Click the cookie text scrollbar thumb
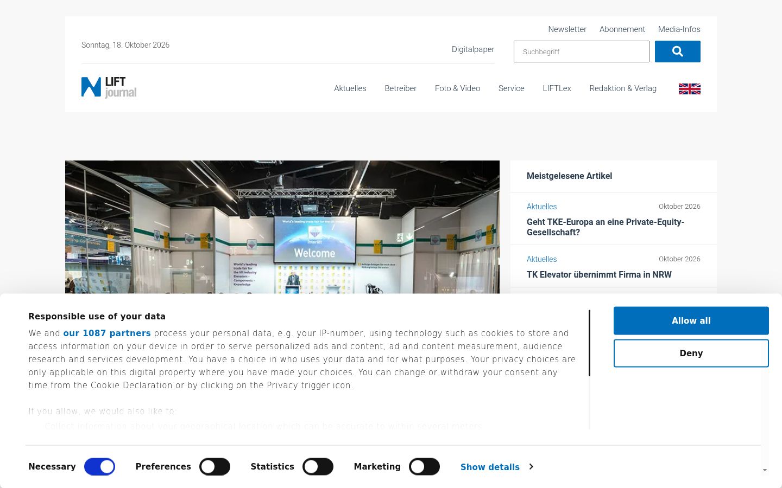This screenshot has height=488, width=782. pyautogui.click(x=589, y=343)
